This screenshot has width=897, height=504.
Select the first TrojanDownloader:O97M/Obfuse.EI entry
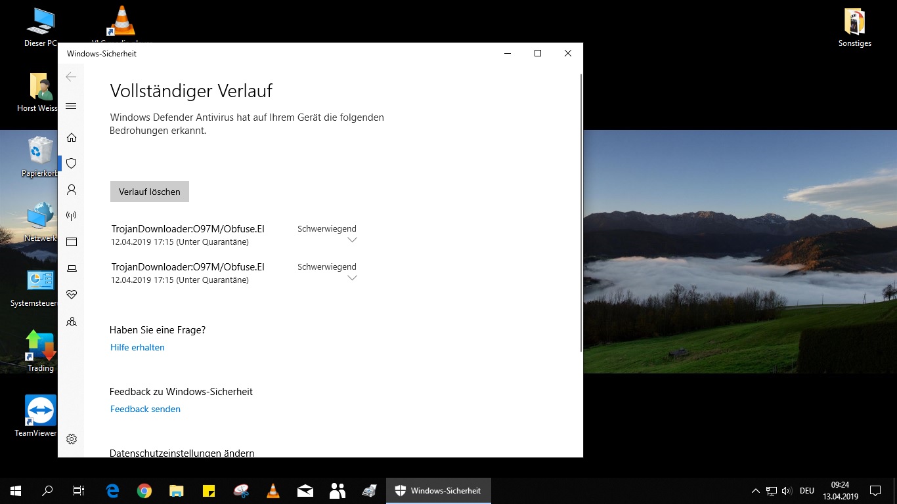(x=188, y=229)
